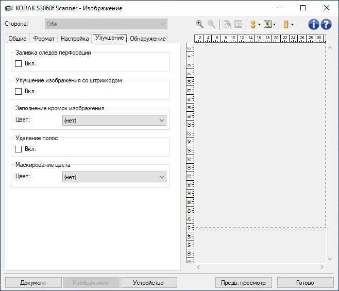Select the Улучшение tab

tap(110, 38)
